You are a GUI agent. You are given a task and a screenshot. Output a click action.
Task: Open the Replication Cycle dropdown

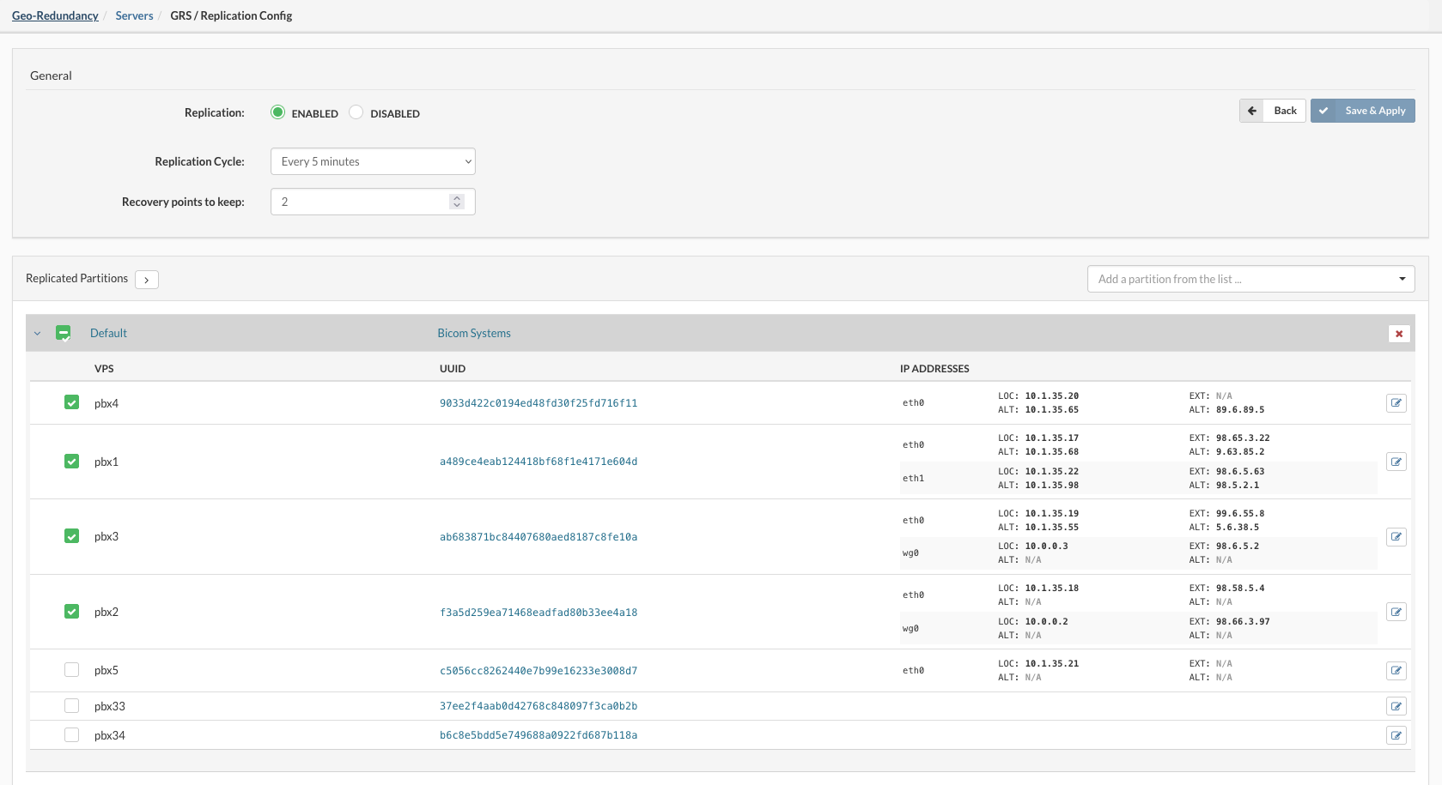[x=372, y=161]
